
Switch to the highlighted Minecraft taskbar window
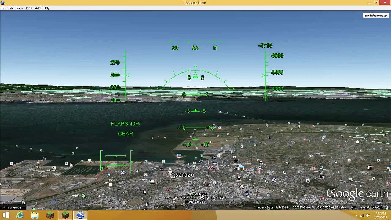pos(65,215)
